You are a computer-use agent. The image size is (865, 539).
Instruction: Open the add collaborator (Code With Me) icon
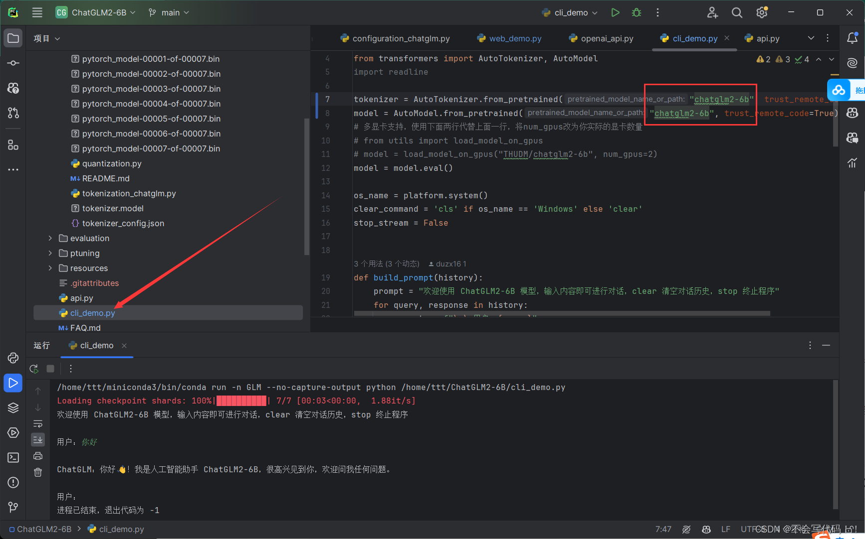pyautogui.click(x=712, y=12)
